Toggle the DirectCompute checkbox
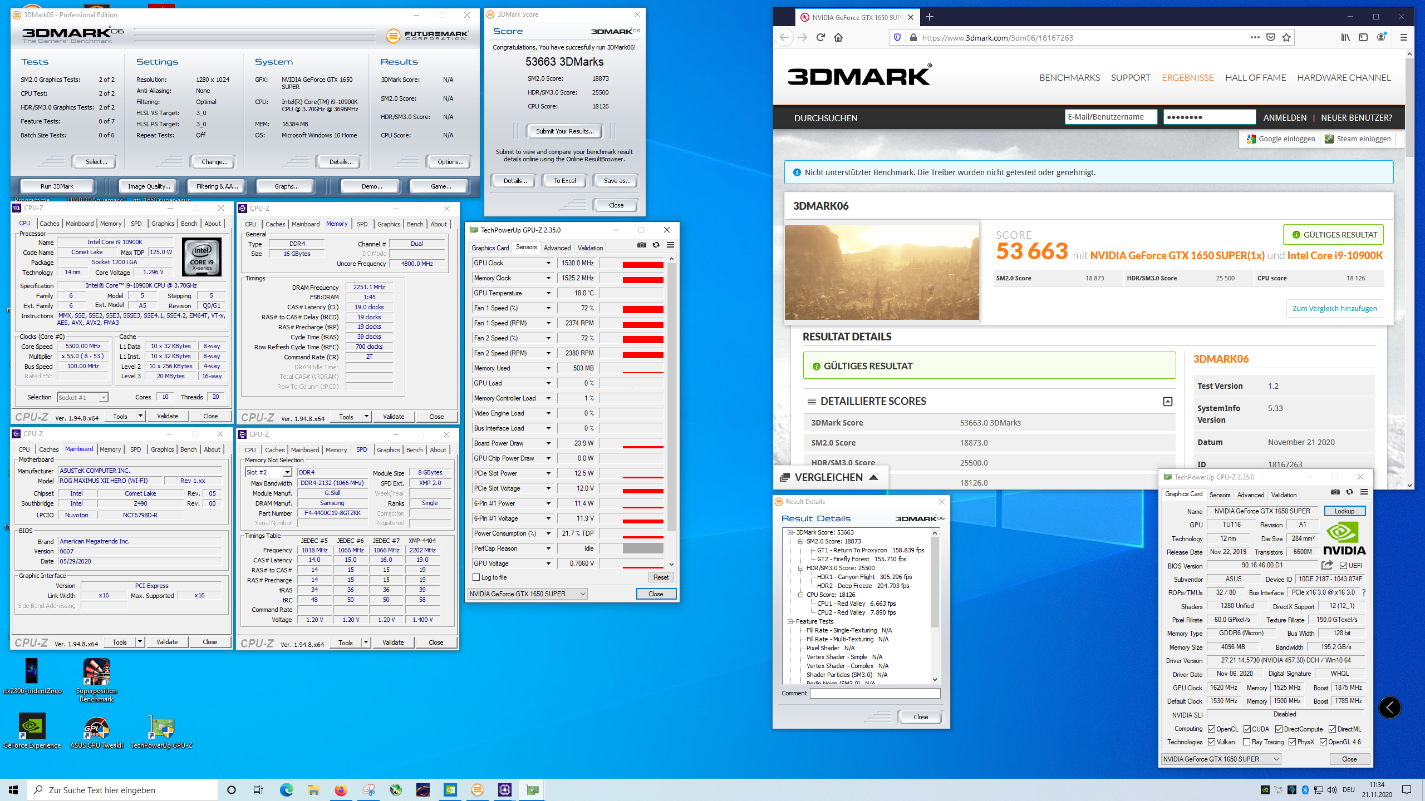This screenshot has width=1425, height=801. tap(1279, 729)
